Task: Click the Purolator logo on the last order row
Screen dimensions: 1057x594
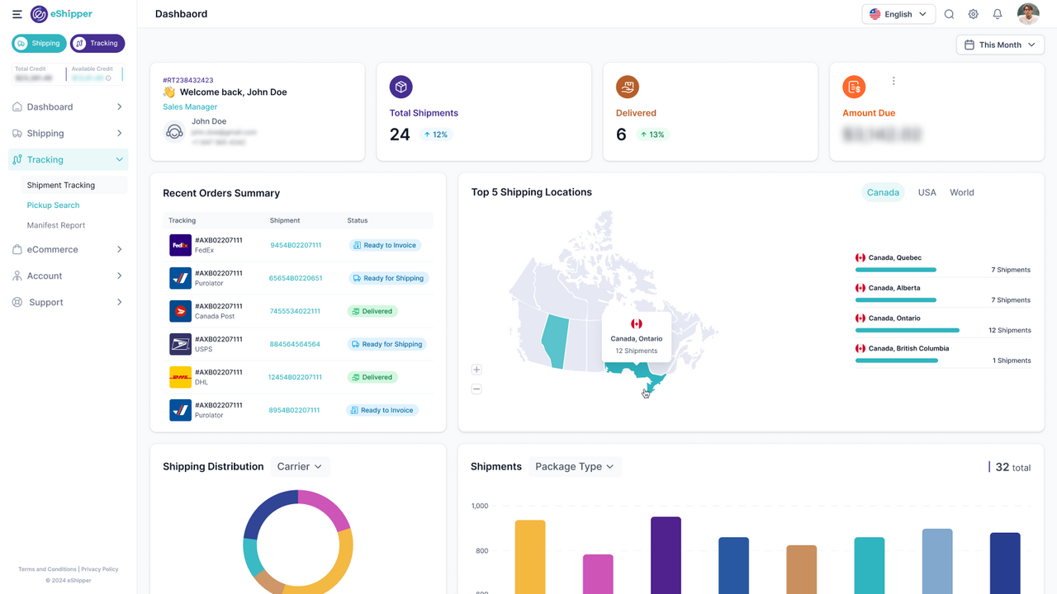Action: (x=180, y=410)
